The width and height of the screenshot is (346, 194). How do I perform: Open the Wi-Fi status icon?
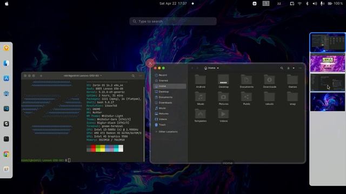(300, 4)
